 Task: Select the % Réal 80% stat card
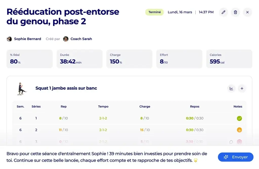[x=30, y=59]
